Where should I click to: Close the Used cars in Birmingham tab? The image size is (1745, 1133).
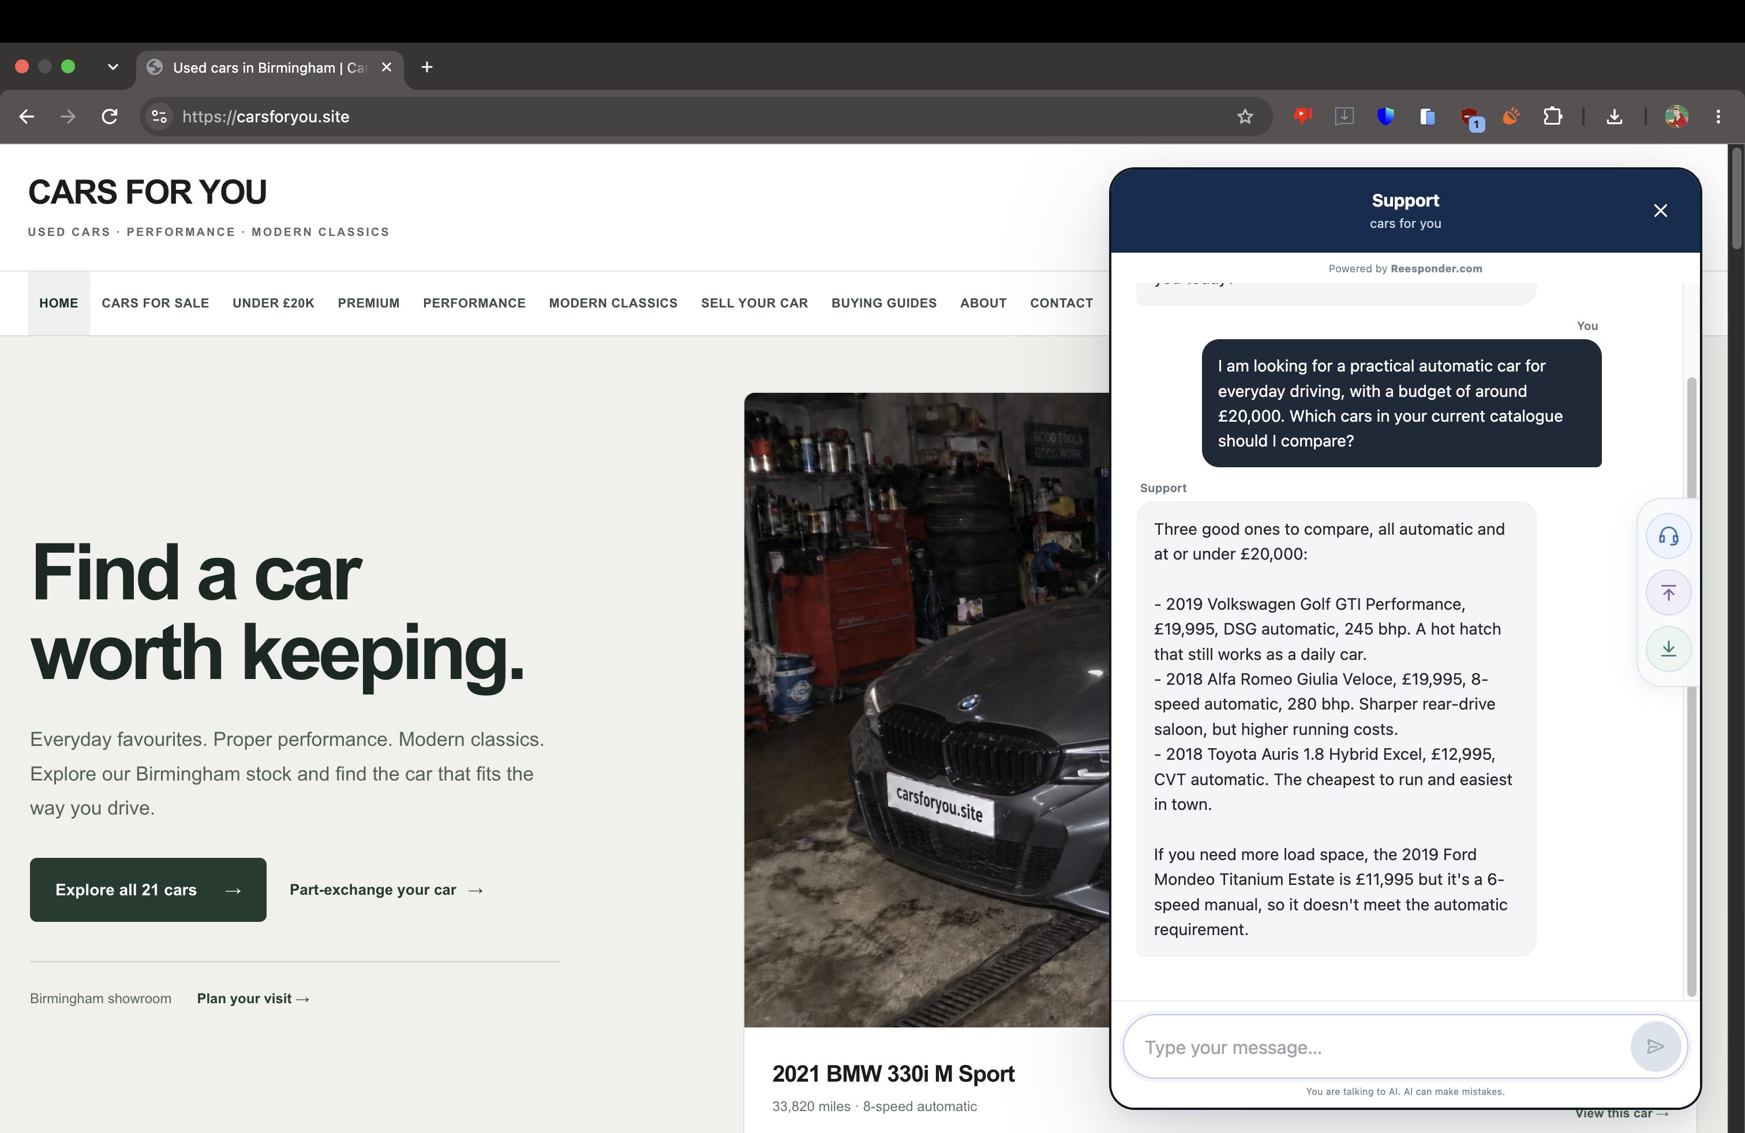387,67
